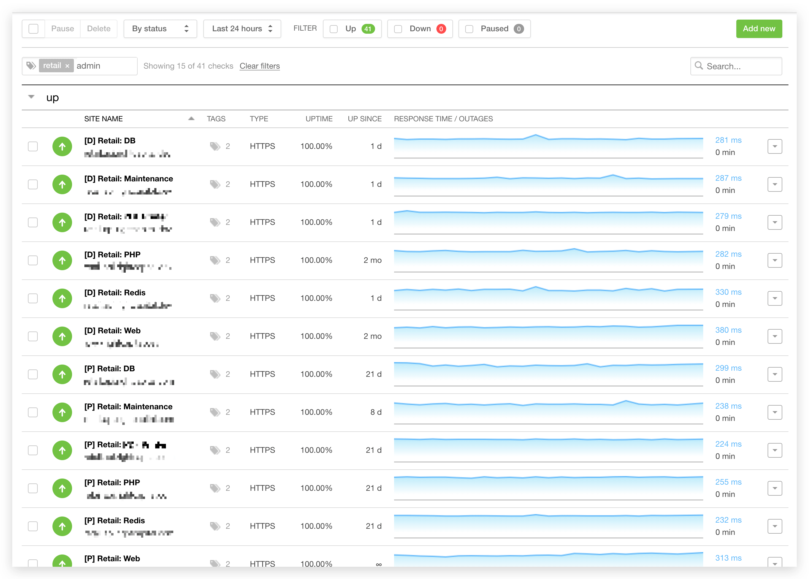Click the Clear filters link
809x579 pixels.
coord(259,66)
